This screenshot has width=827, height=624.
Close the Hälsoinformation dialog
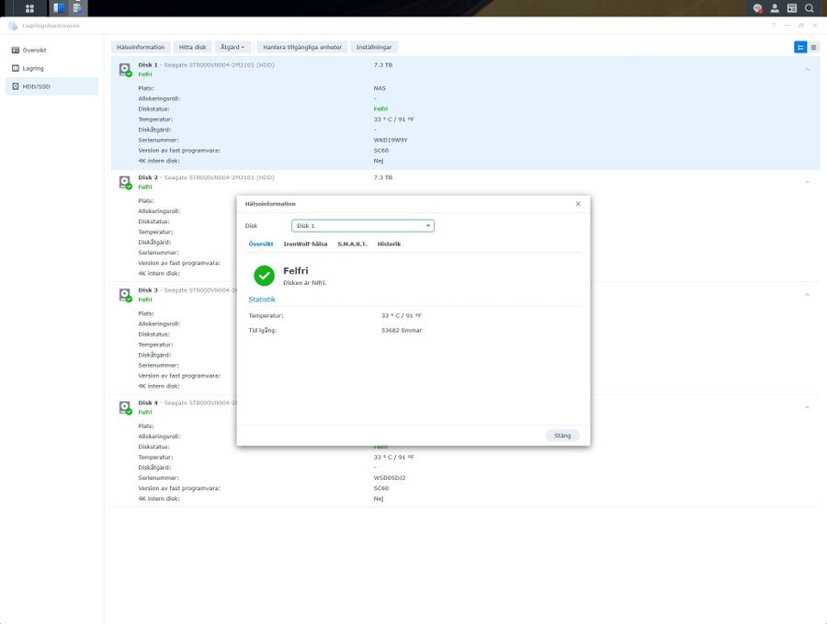tap(578, 204)
